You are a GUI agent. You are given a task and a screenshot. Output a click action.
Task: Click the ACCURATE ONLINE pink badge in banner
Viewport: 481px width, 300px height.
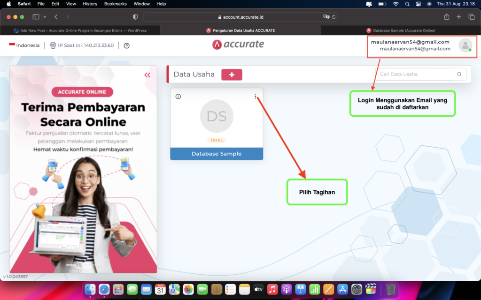[x=82, y=92]
